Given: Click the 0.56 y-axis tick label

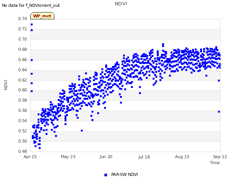Looking at the screenshot, I should (x=22, y=110).
